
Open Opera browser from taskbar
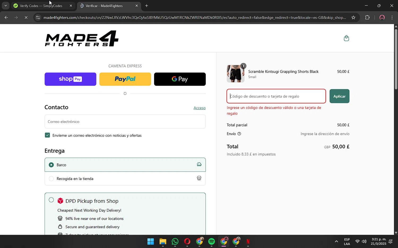click(x=187, y=241)
